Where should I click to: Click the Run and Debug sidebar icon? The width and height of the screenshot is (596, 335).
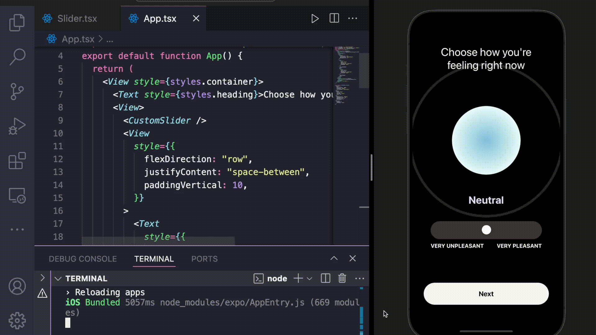pyautogui.click(x=17, y=126)
